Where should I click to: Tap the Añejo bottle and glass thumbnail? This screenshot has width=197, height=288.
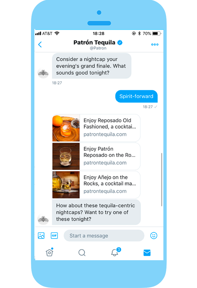click(66, 185)
